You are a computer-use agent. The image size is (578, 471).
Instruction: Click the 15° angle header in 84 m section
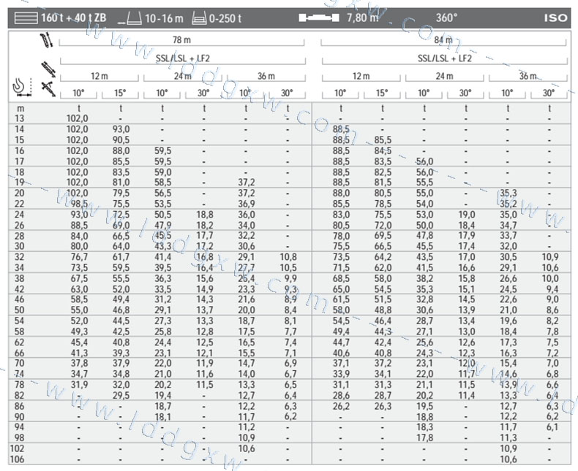pyautogui.click(x=382, y=93)
